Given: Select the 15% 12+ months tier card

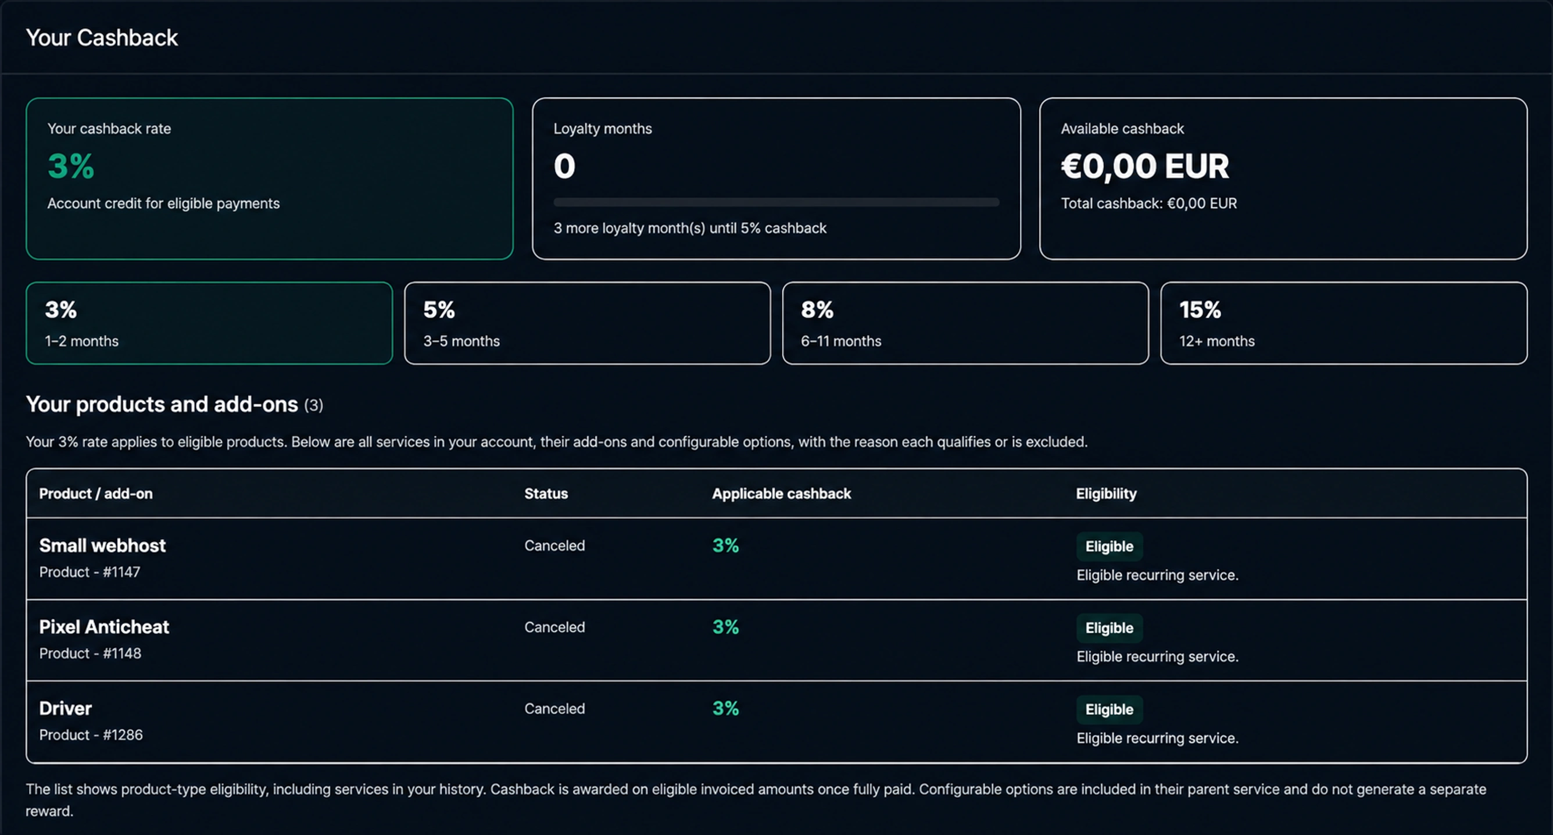Looking at the screenshot, I should point(1343,323).
